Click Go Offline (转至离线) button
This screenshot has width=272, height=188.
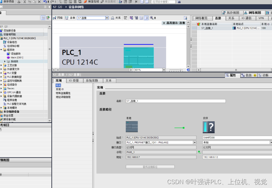coord(108,2)
